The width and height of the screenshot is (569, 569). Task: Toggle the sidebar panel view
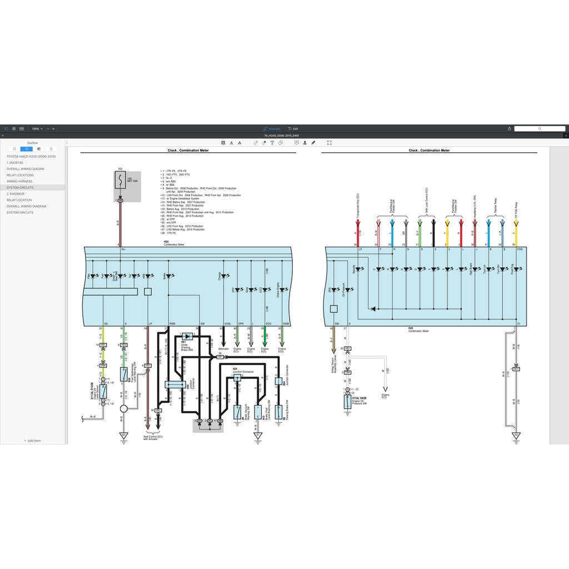[7, 128]
